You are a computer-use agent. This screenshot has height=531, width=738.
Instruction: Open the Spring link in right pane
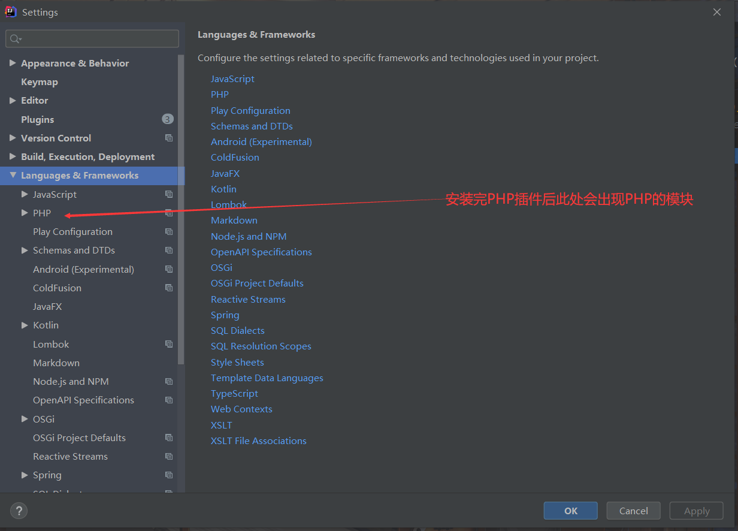click(225, 315)
